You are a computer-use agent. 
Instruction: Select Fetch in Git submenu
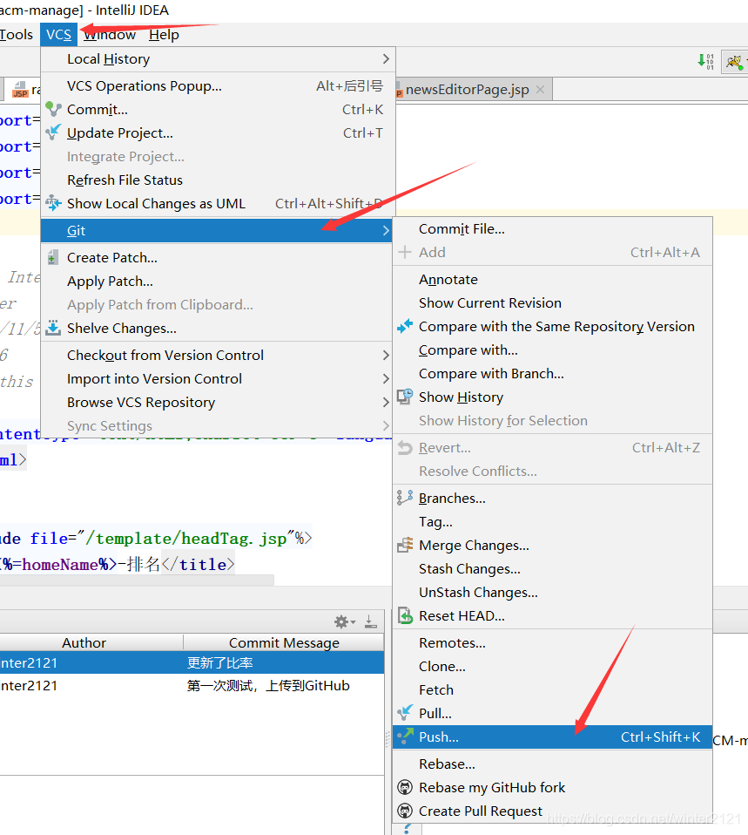click(x=436, y=689)
